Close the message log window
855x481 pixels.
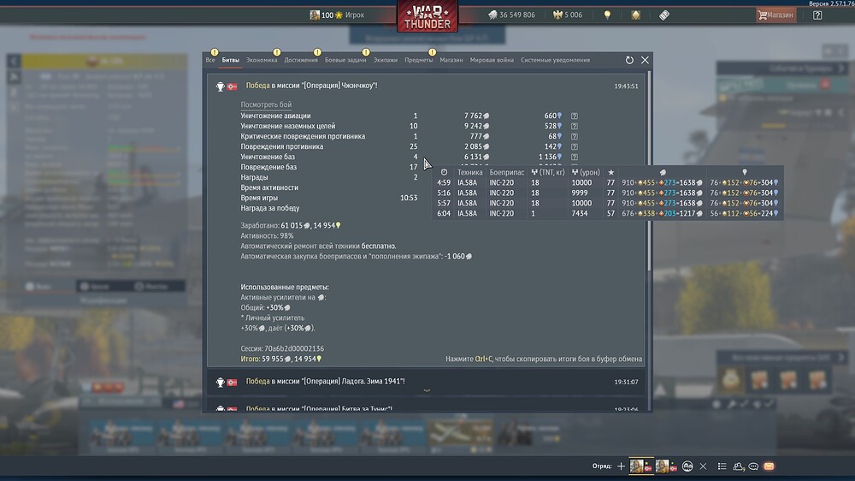point(645,60)
